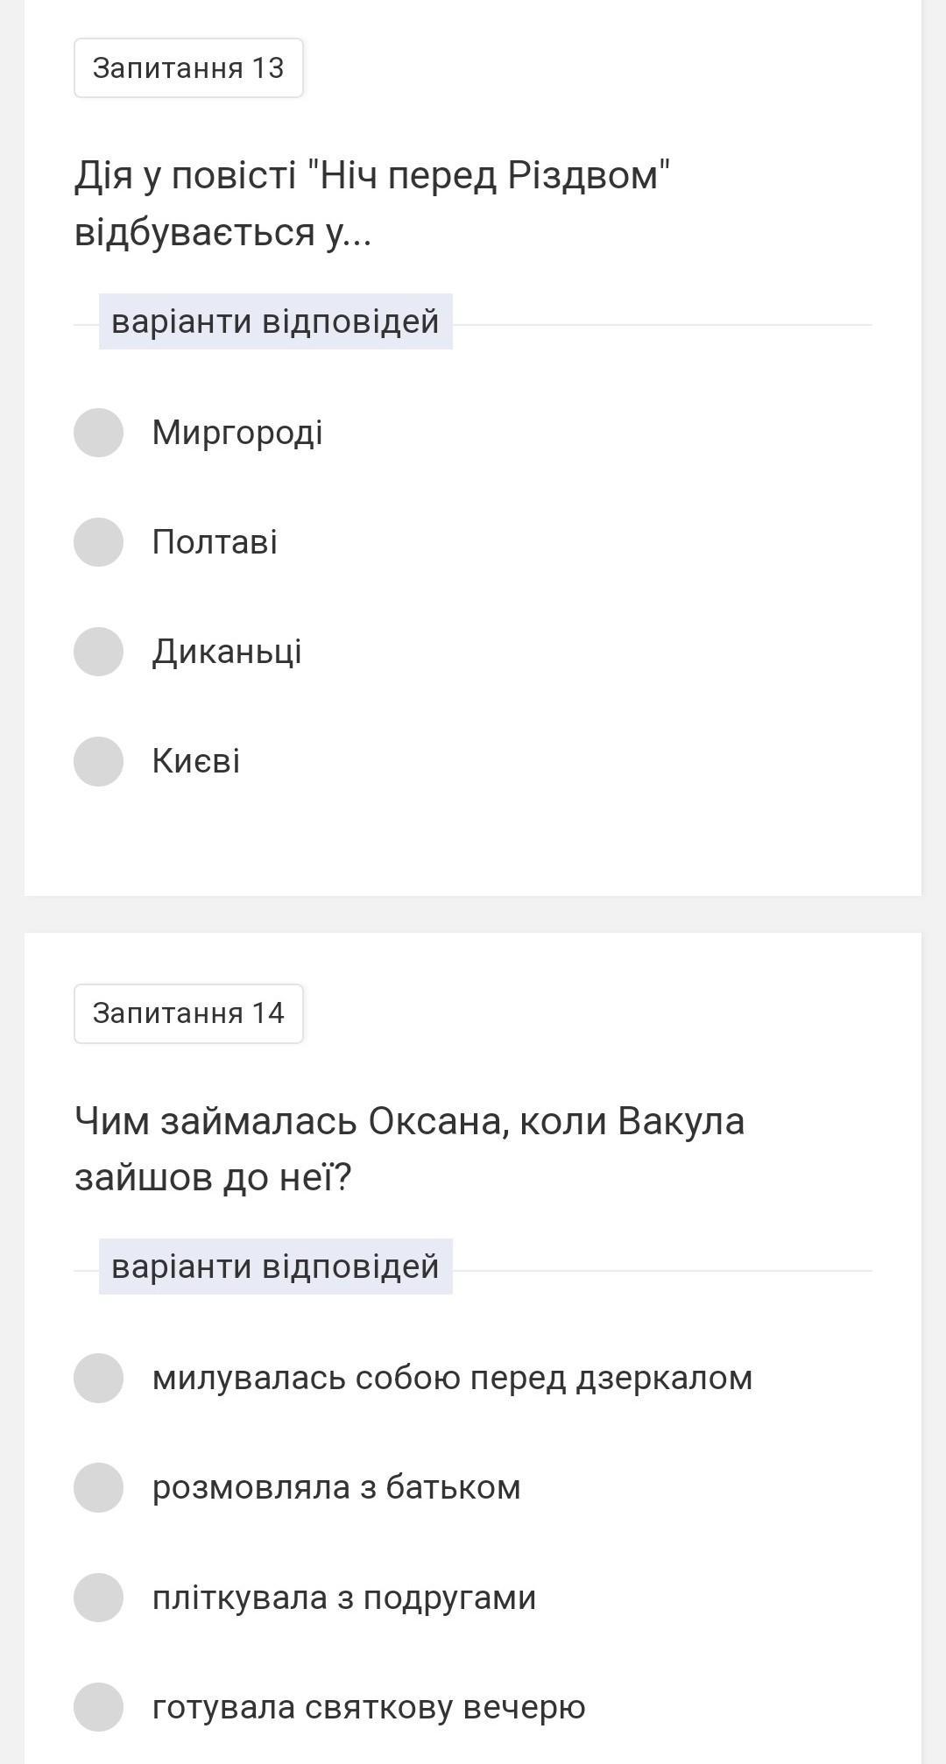
Task: Tap the answer text Диканьці
Action: tap(227, 652)
